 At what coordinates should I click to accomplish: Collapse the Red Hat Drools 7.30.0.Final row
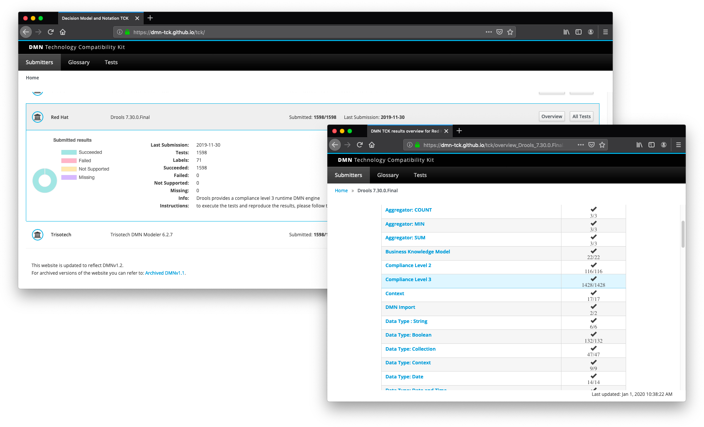pos(130,117)
